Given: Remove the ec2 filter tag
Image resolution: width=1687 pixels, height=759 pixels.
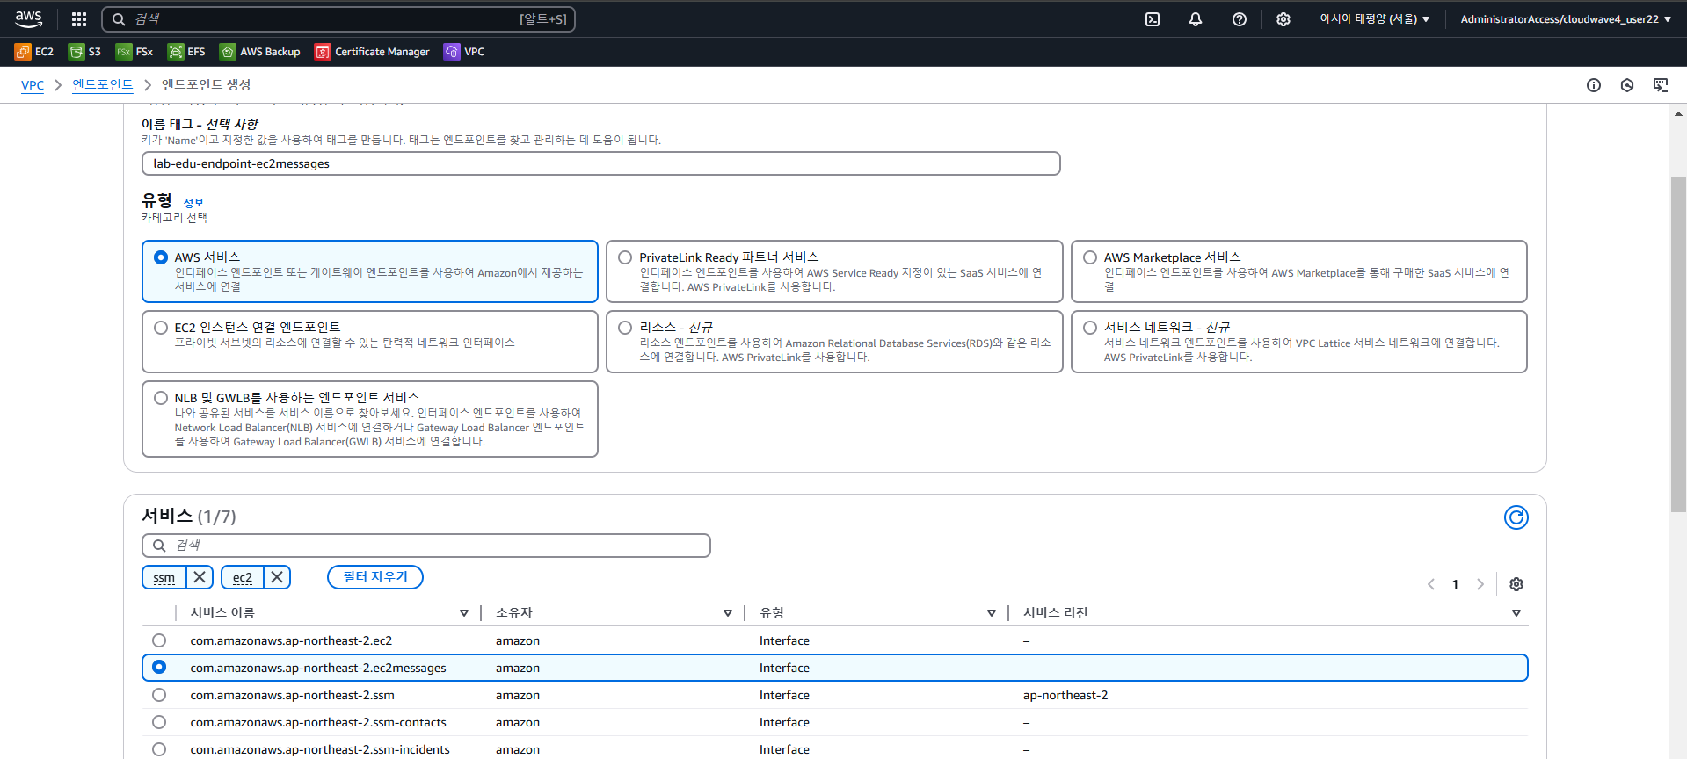Looking at the screenshot, I should click(x=277, y=577).
